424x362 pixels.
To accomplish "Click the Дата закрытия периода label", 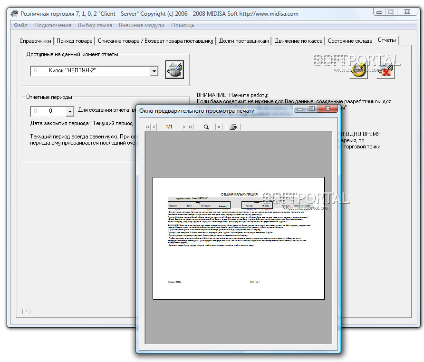I will pyautogui.click(x=60, y=123).
